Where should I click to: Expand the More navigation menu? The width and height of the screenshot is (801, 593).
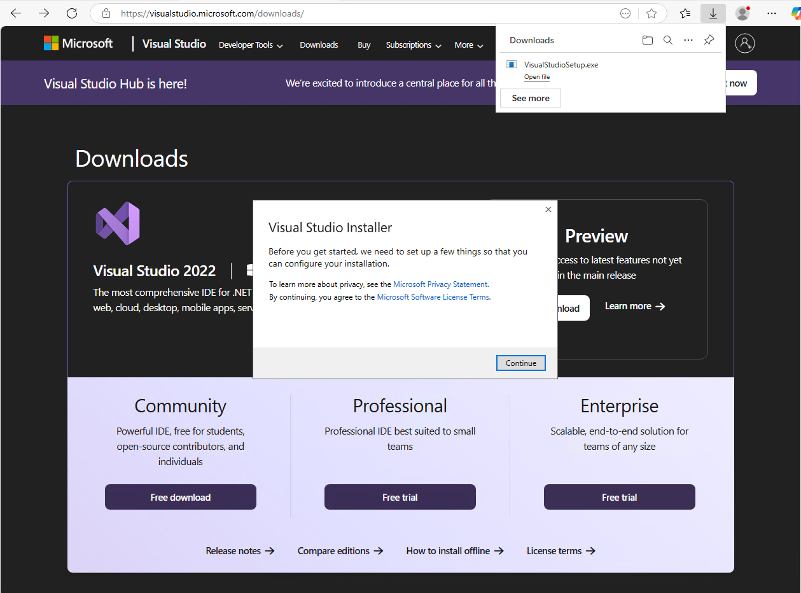pos(469,45)
